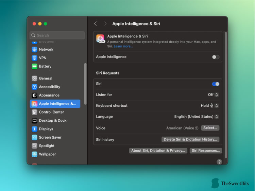Follow the Learn more link
Image resolution: width=255 pixels, height=191 pixels.
123,46
